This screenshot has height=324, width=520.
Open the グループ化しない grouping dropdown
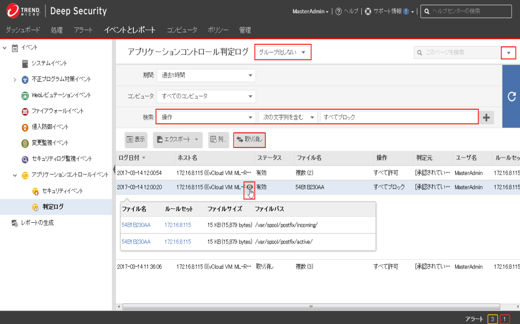coord(283,52)
